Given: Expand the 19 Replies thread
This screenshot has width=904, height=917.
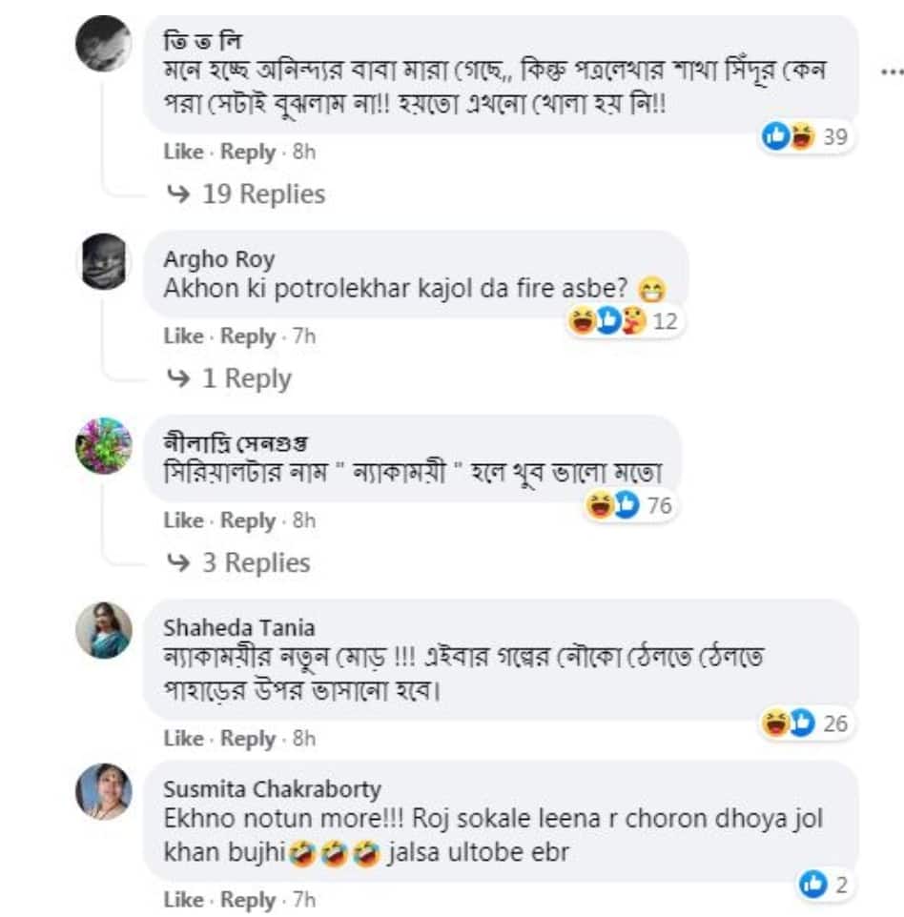Looking at the screenshot, I should tap(262, 194).
